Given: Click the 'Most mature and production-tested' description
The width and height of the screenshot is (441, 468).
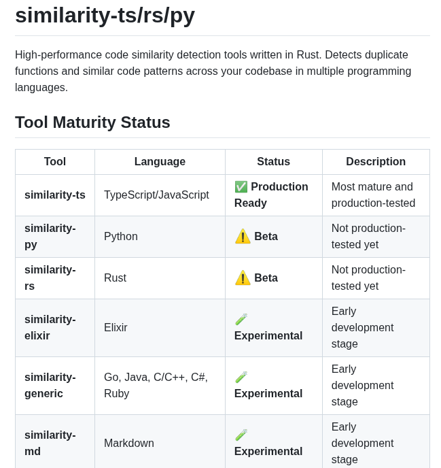Looking at the screenshot, I should tap(373, 195).
